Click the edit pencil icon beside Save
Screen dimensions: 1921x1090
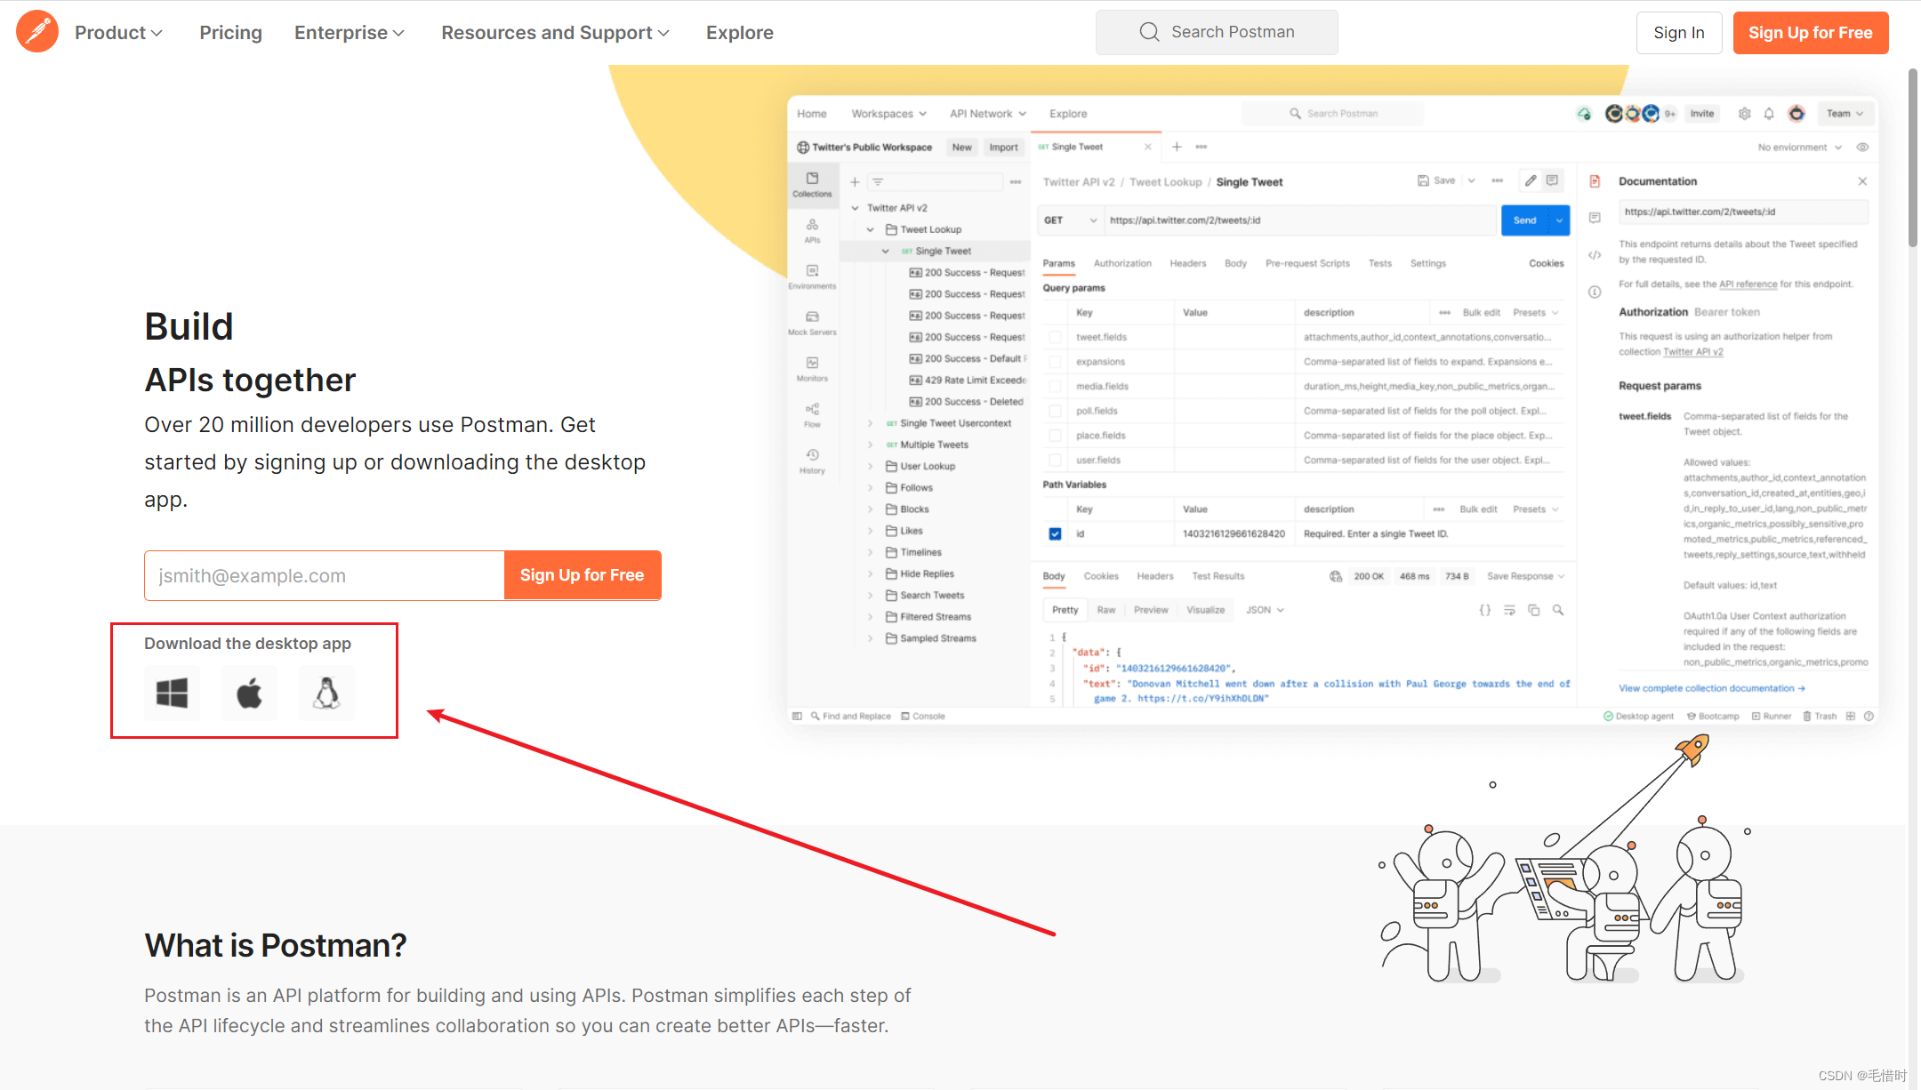point(1530,180)
